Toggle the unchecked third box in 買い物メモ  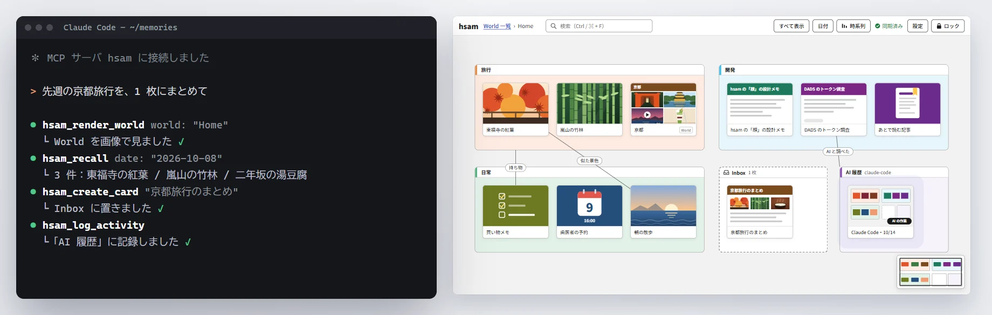502,215
